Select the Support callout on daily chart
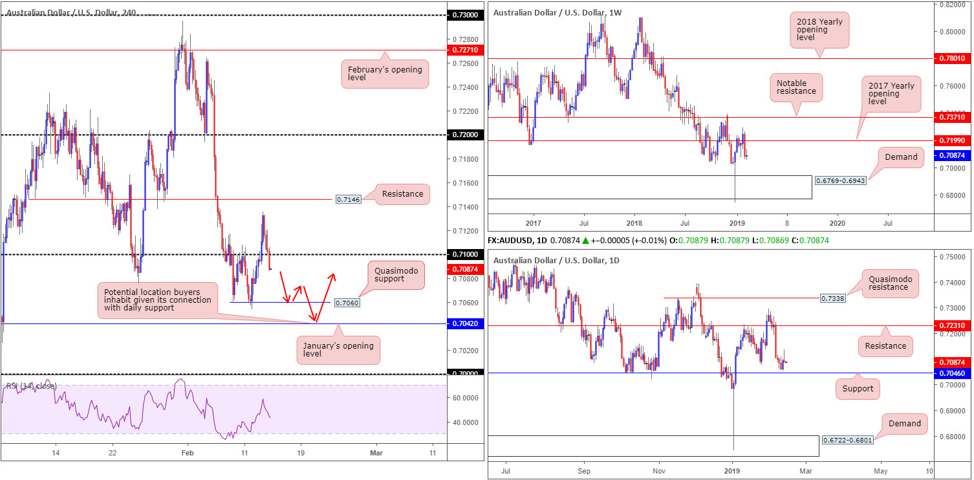The height and width of the screenshot is (480, 974). click(858, 389)
